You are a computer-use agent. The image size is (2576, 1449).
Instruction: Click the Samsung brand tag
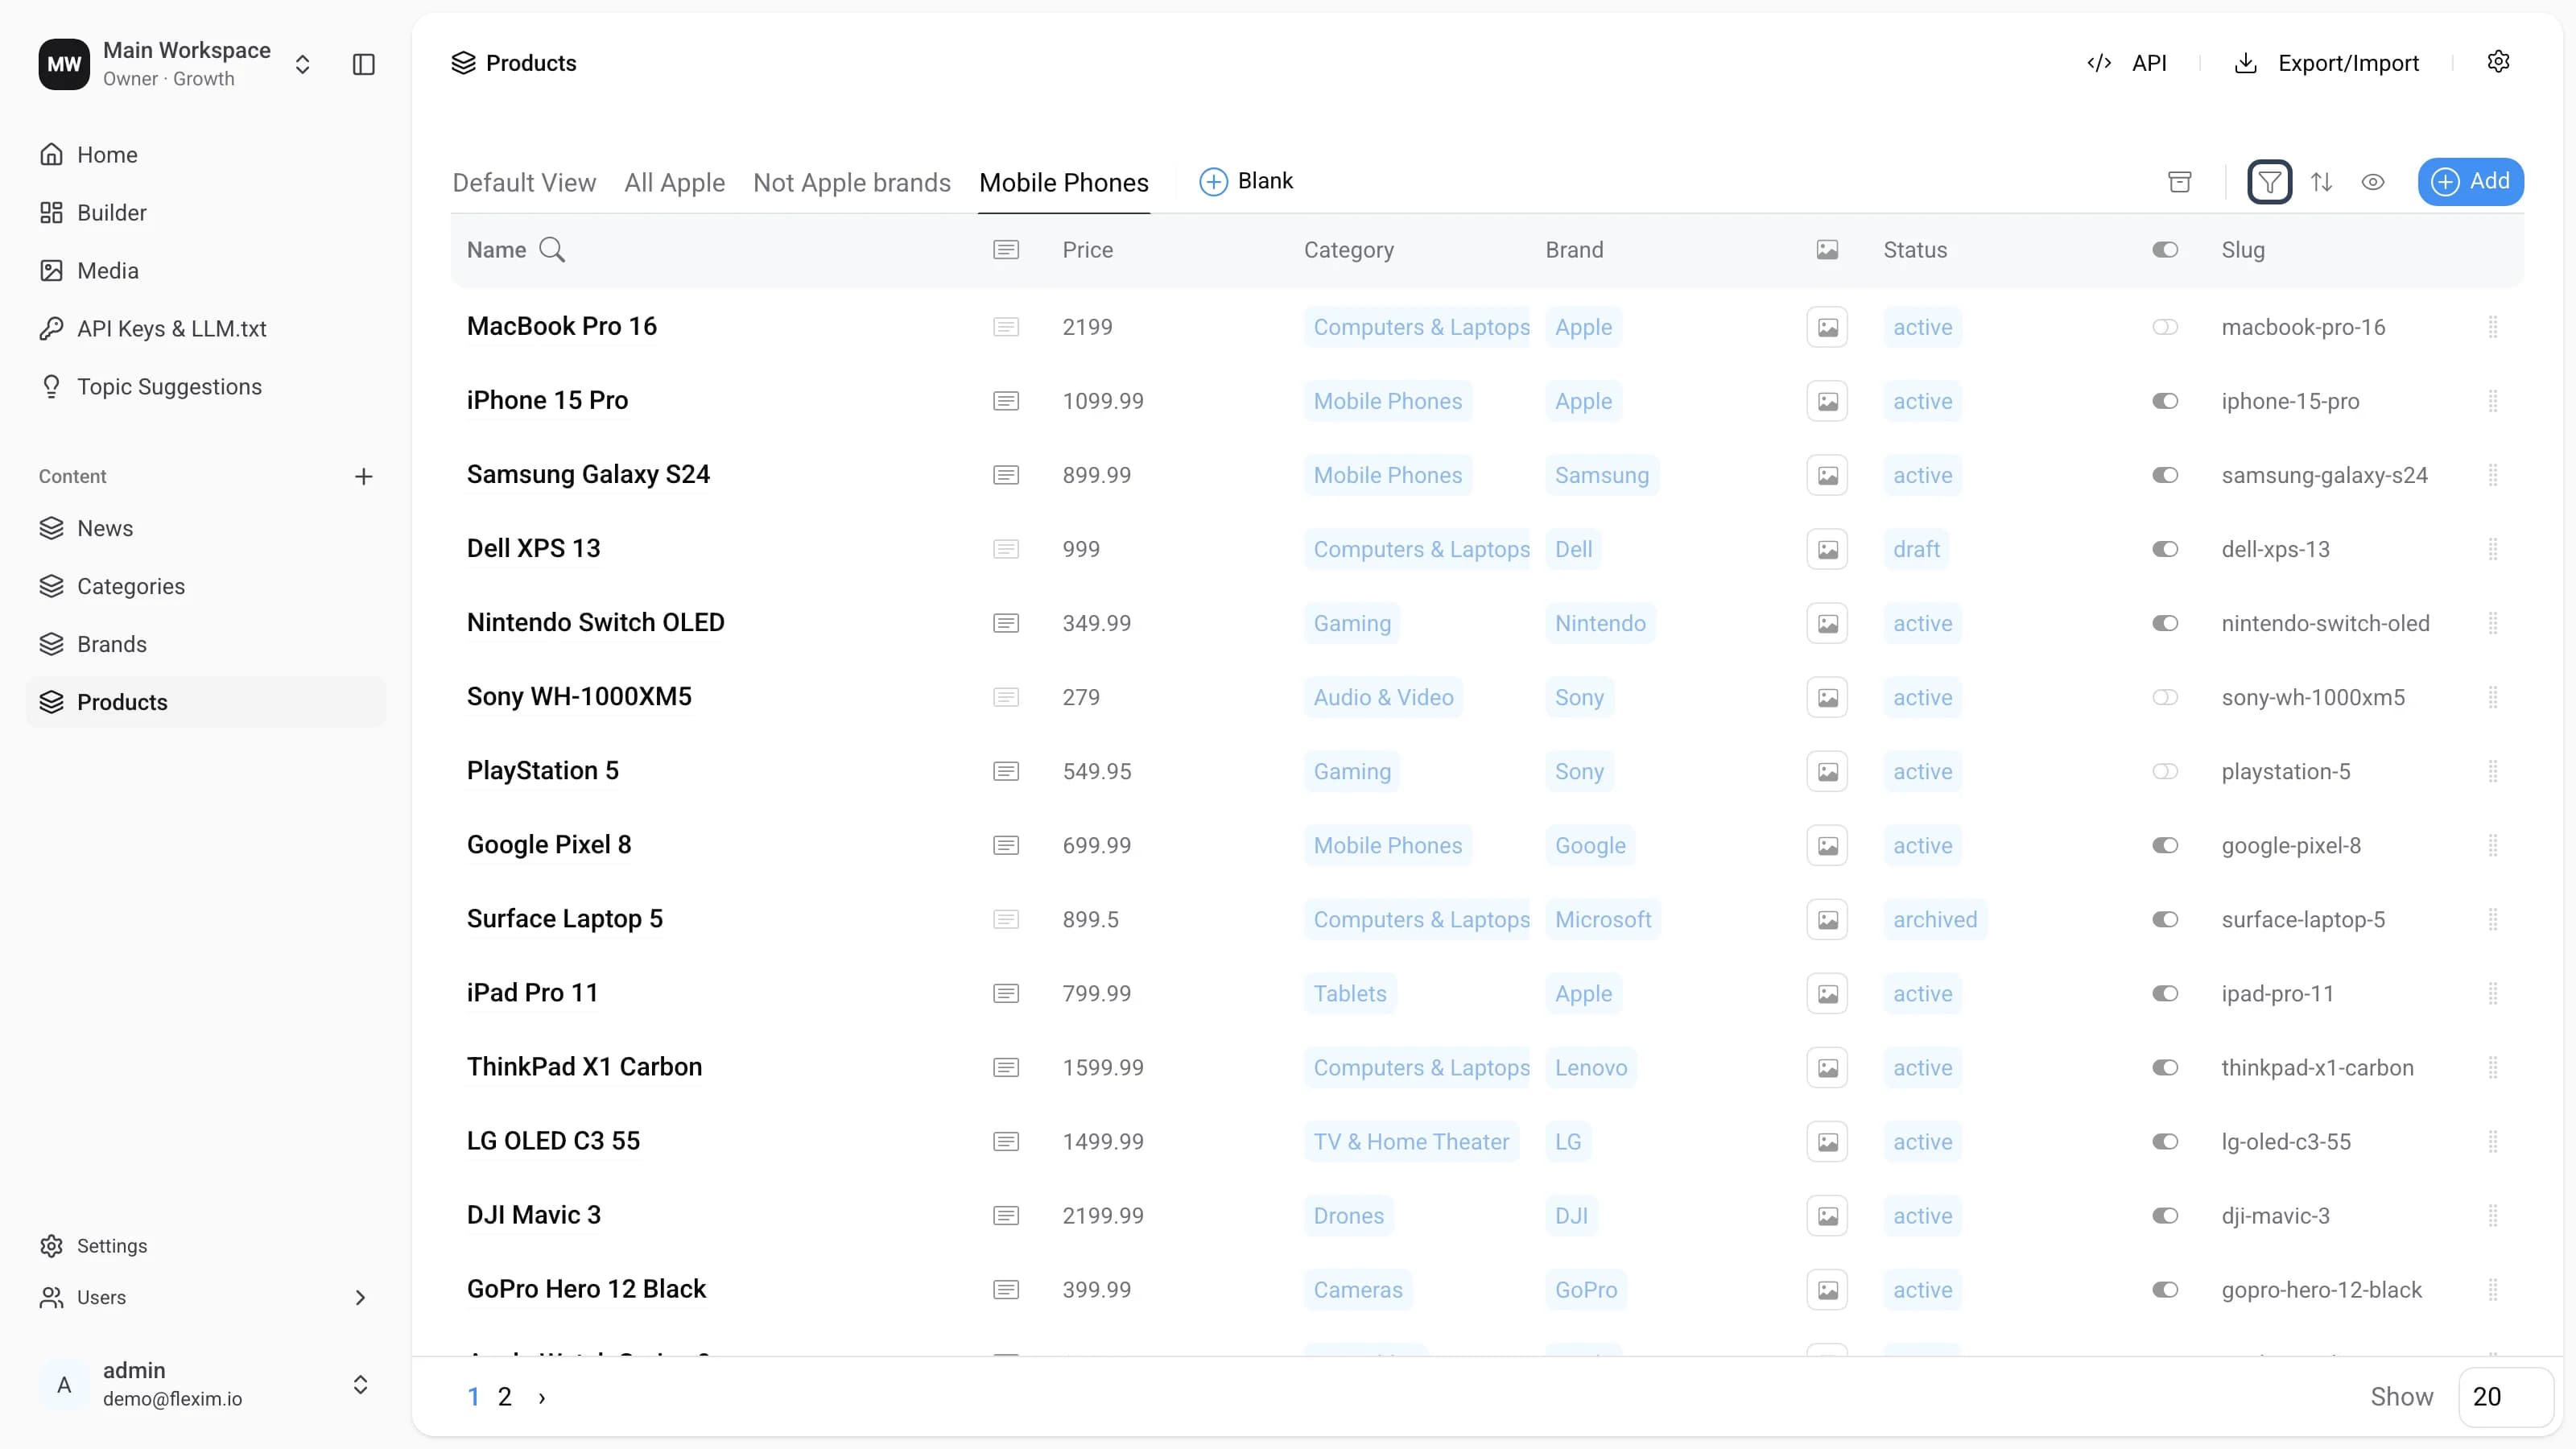click(1601, 475)
